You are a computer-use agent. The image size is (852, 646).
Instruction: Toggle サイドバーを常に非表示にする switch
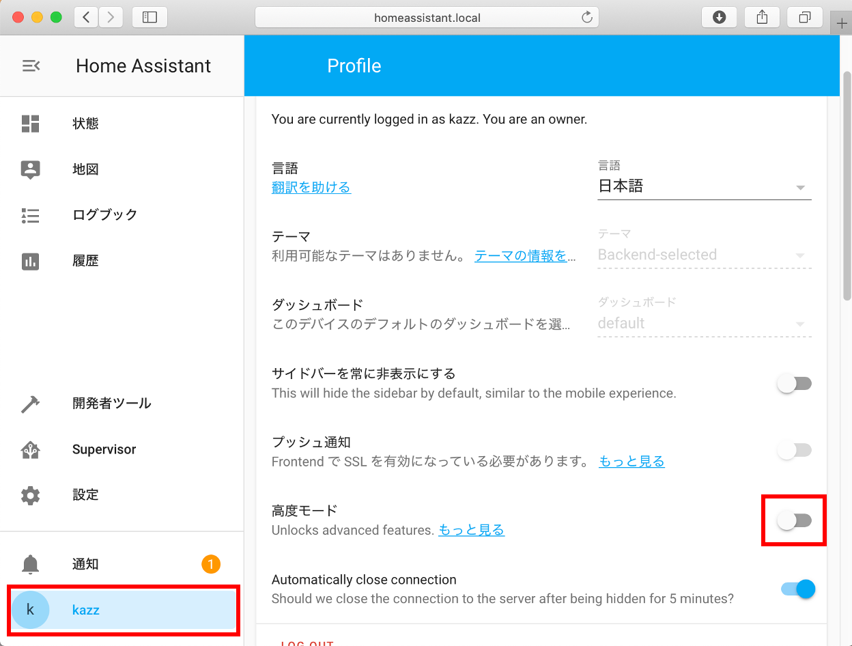(x=795, y=384)
